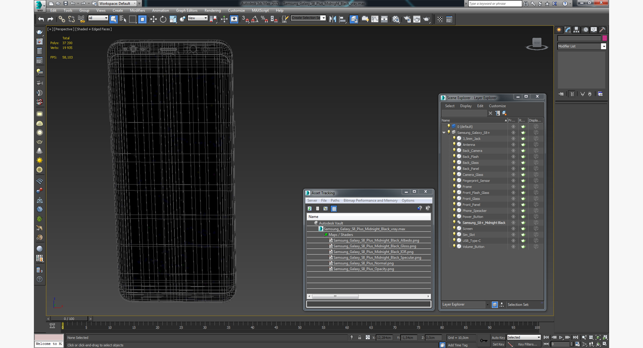Activate the Select and Move tool
Screen dimensions: 643x348
tap(153, 19)
